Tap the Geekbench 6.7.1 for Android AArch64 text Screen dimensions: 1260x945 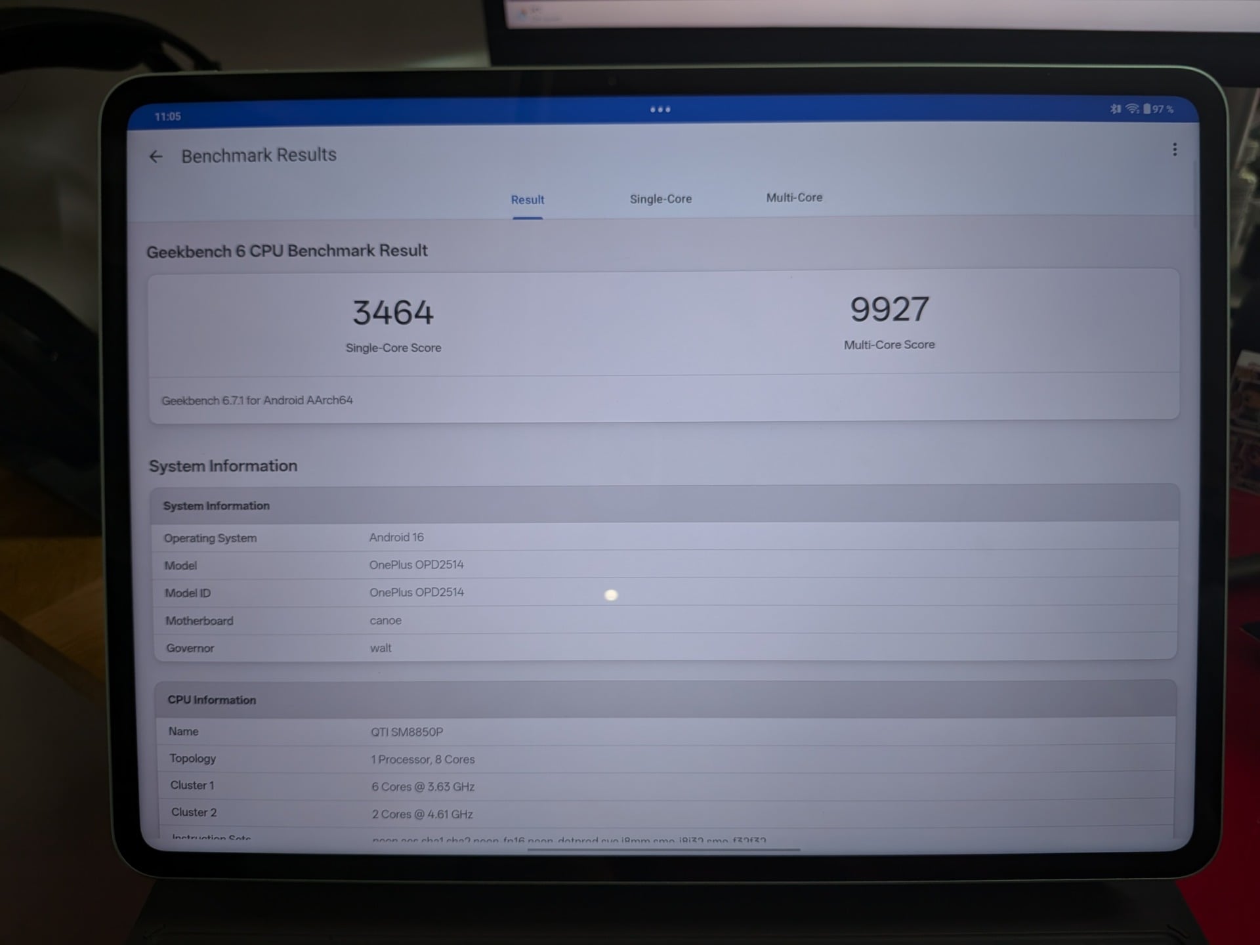tap(257, 400)
